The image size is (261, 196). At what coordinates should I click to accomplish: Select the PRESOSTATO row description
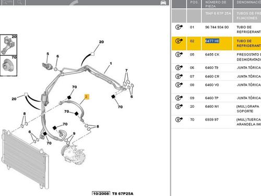(249, 57)
